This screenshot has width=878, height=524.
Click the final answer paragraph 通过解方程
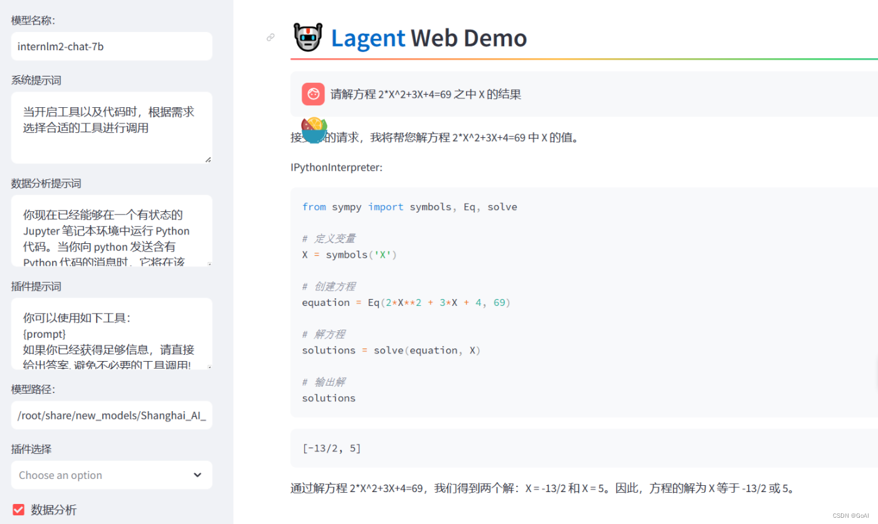tap(543, 488)
